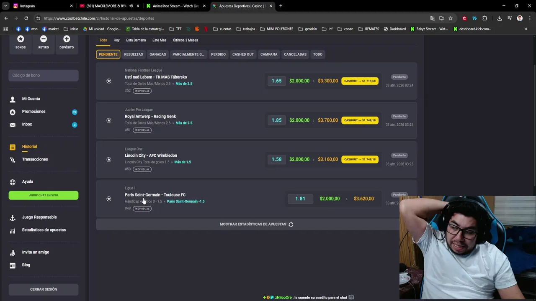Open Juego Responsable anchor icon
Viewport: 536px width, 301px height.
click(13, 217)
